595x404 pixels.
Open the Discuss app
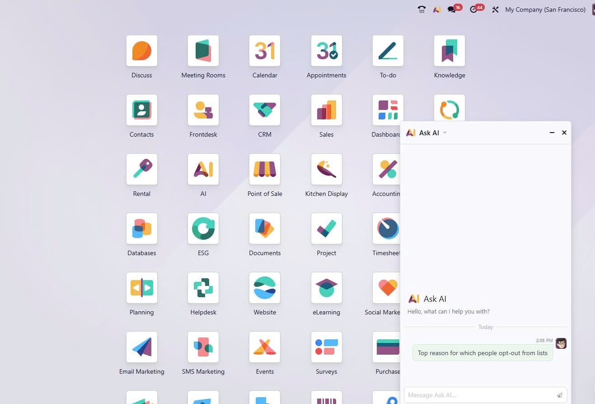(141, 51)
